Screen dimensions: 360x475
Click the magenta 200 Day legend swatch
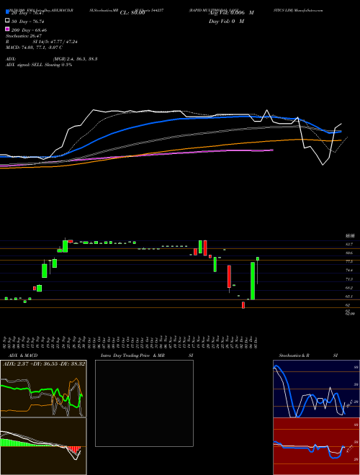click(7, 29)
